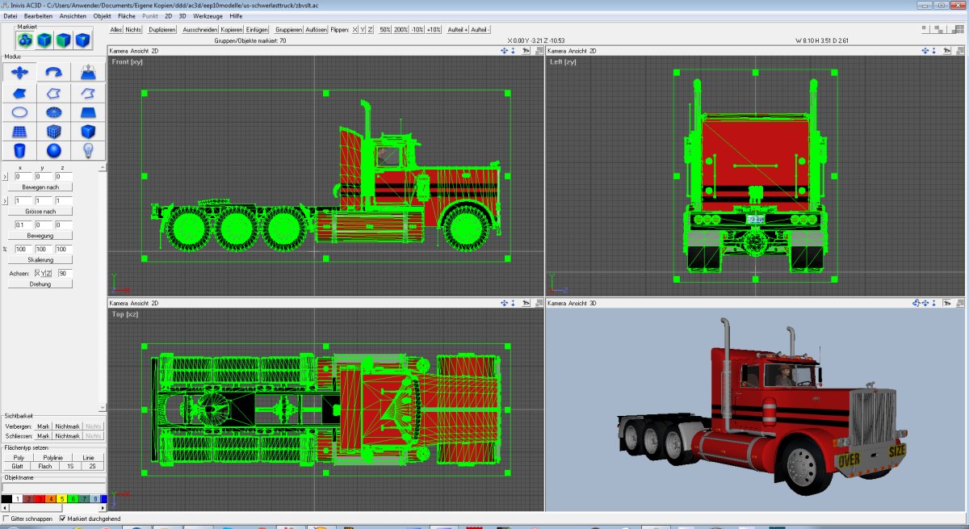The width and height of the screenshot is (969, 529).
Task: Open the Werkzeuge menu
Action: point(208,15)
